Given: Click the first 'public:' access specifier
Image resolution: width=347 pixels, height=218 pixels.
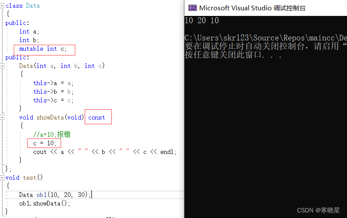Looking at the screenshot, I should click(17, 23).
